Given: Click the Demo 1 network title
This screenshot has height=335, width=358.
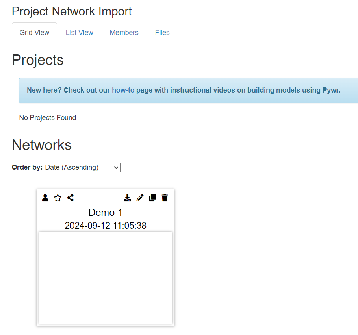Looking at the screenshot, I should pos(106,213).
